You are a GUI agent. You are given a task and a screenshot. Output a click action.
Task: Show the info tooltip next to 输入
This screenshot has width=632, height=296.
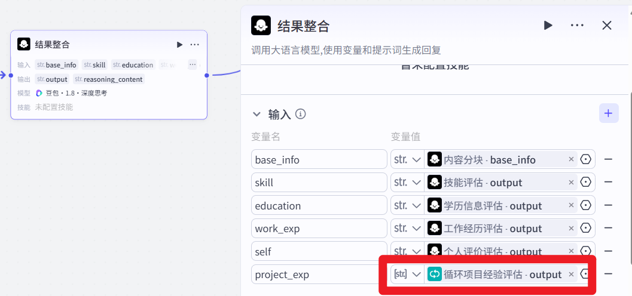301,114
